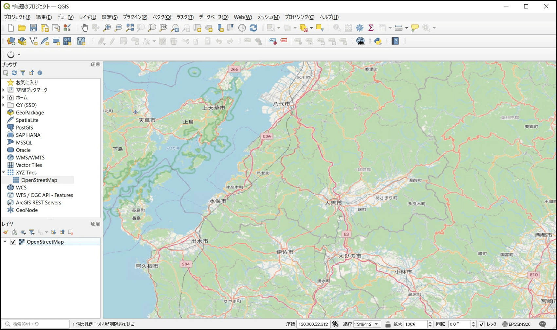Refresh the Browser panel tree

click(x=14, y=73)
